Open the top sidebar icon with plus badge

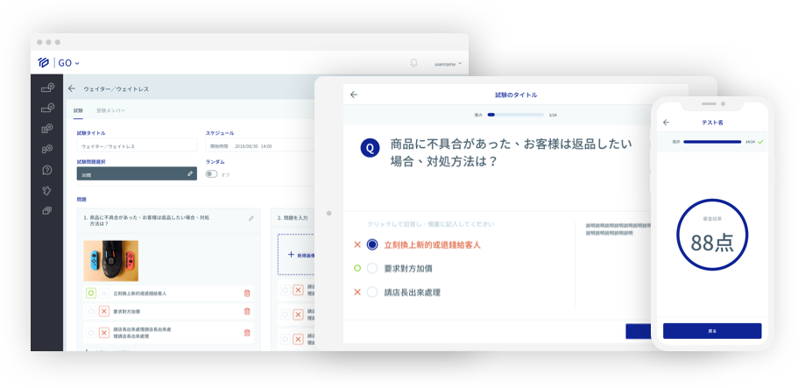tap(47, 88)
